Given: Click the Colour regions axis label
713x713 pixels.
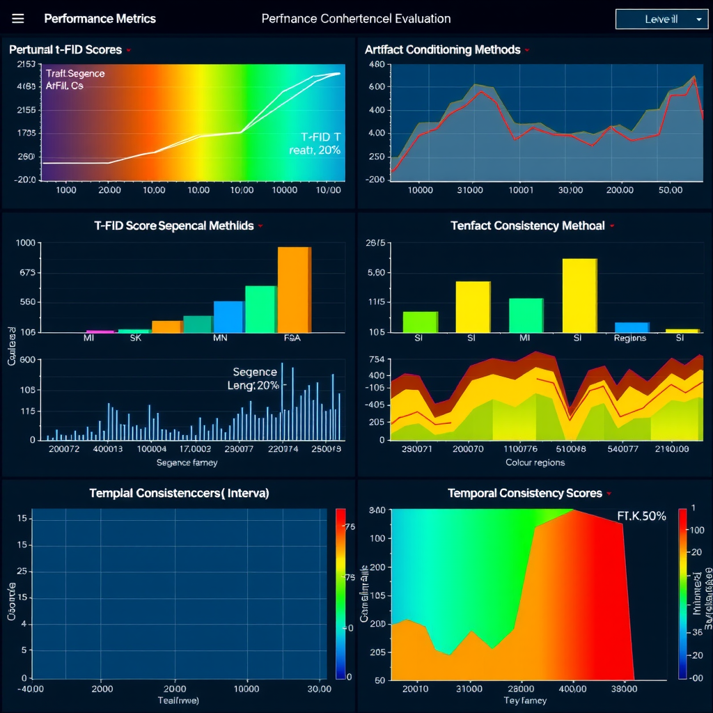Looking at the screenshot, I should point(535,462).
